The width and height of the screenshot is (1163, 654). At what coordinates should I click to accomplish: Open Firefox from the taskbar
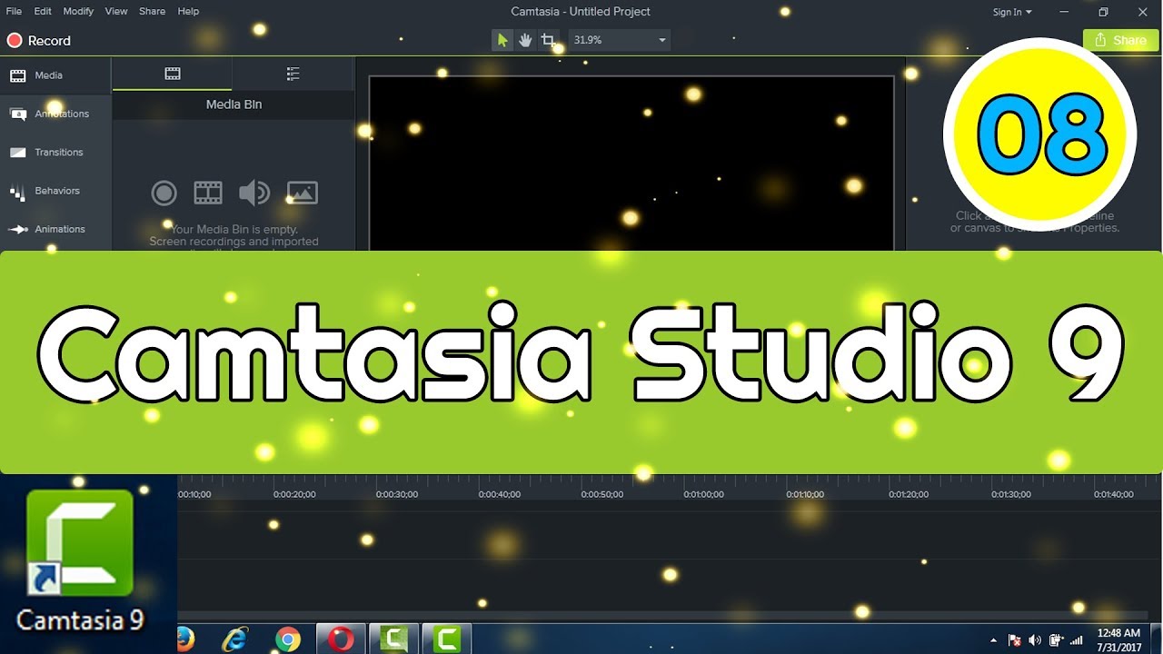[x=185, y=639]
